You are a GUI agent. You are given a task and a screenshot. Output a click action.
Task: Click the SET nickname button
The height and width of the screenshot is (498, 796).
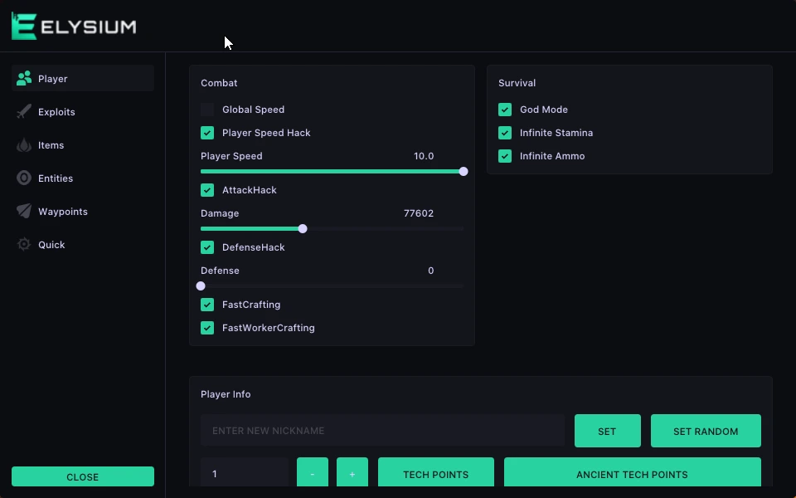click(608, 431)
